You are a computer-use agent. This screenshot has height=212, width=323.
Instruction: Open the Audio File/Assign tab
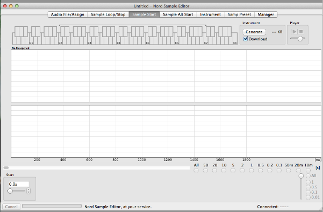click(67, 14)
